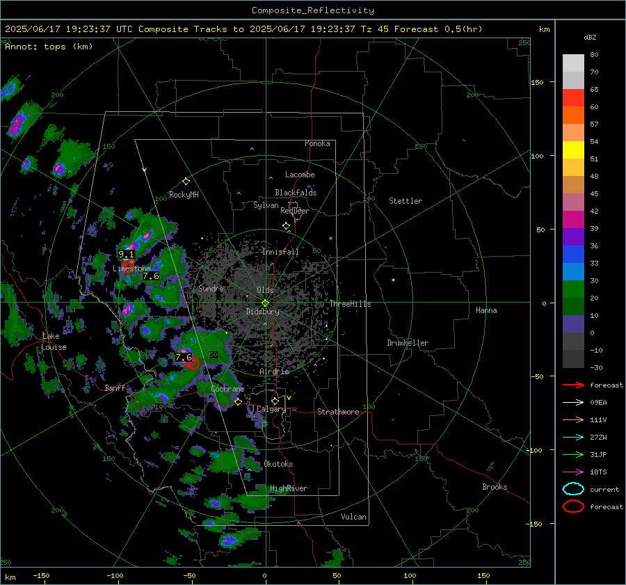
Task: Click the red forecast arrow in legend
Action: (573, 385)
